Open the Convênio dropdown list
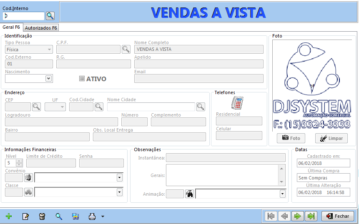The width and height of the screenshot is (359, 224). (x=120, y=178)
